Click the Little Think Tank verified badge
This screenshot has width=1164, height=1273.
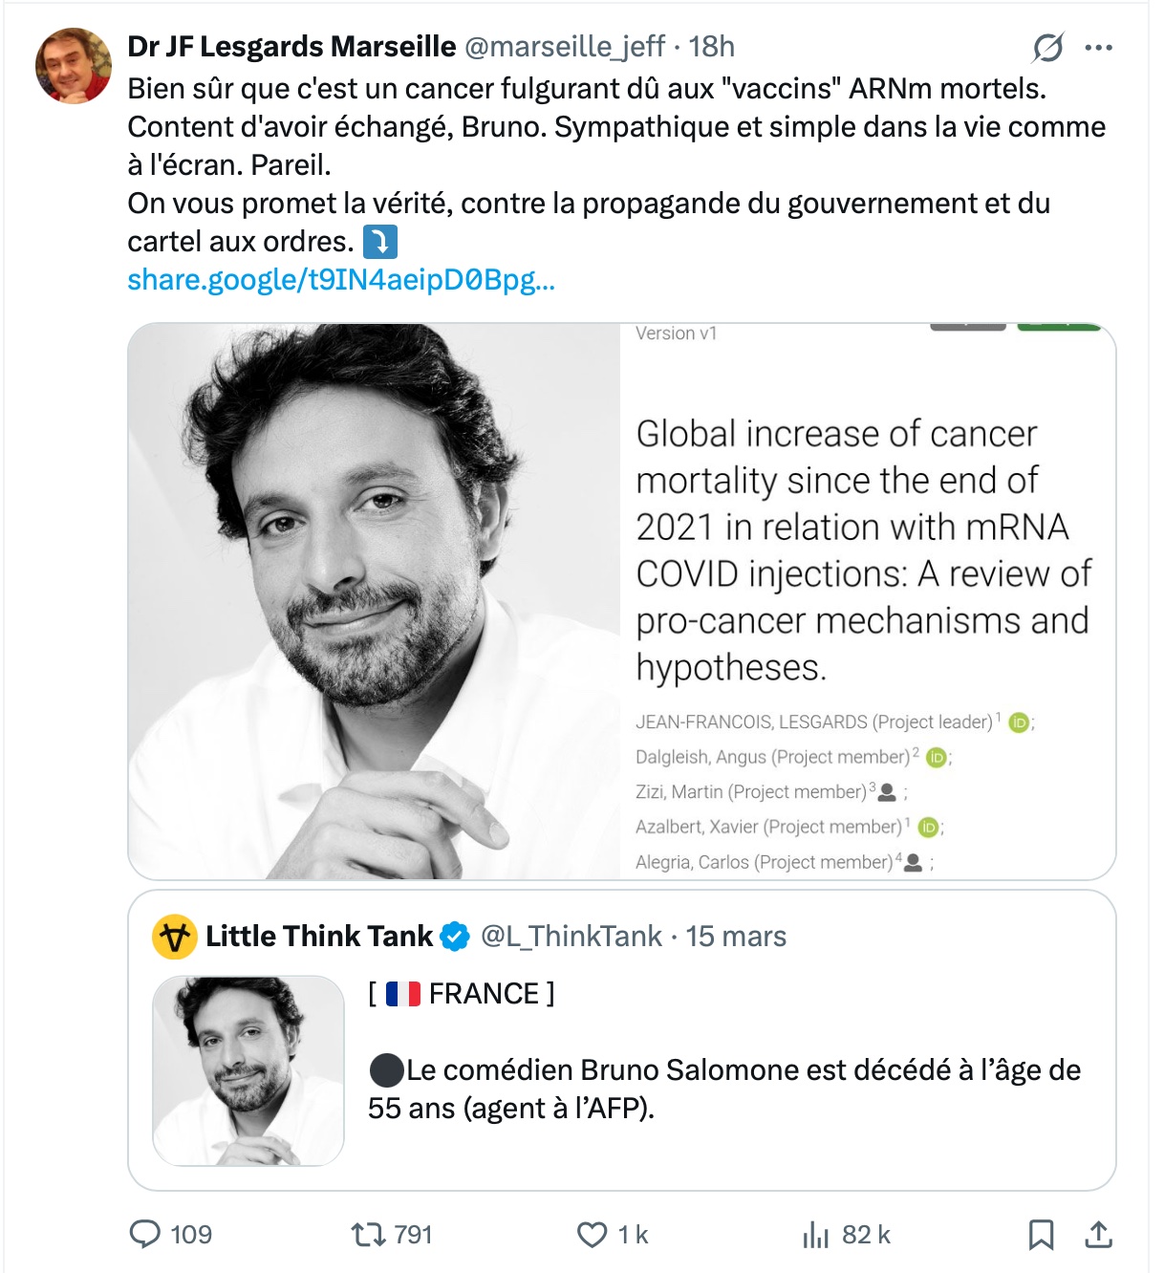click(x=455, y=937)
